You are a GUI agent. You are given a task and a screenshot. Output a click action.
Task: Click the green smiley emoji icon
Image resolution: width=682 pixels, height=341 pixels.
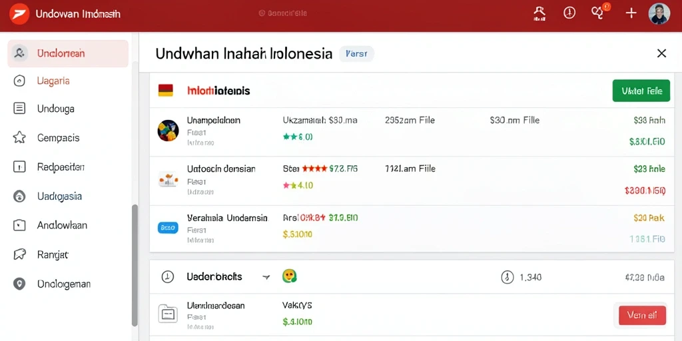point(290,276)
